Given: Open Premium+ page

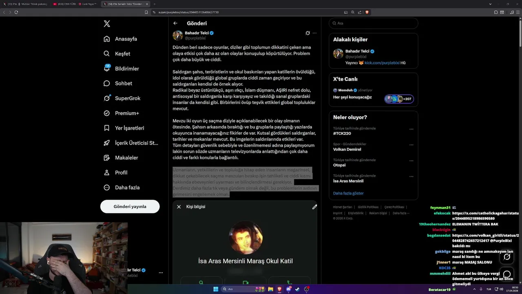Looking at the screenshot, I should (121, 113).
